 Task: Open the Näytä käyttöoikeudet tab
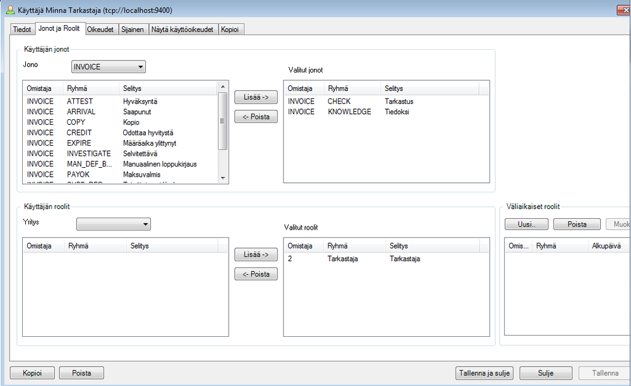[x=183, y=29]
